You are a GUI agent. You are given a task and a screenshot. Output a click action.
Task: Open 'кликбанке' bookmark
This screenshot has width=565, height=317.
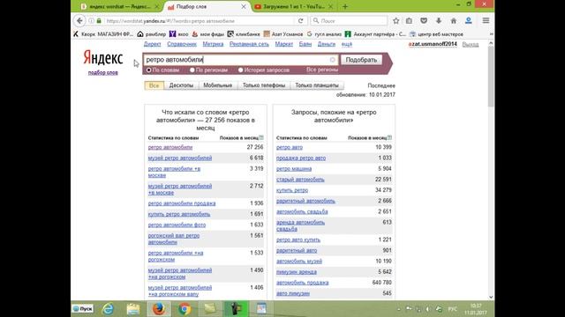(244, 34)
